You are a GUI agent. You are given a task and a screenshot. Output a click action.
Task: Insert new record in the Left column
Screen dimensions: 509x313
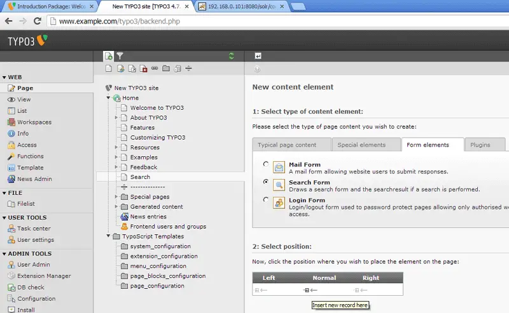click(261, 290)
